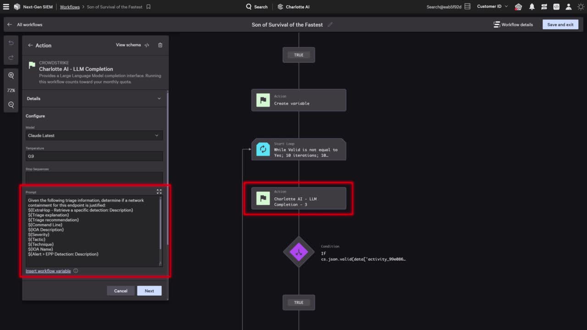Viewport: 587px width, 330px height.
Task: Click Save and exit
Action: [x=560, y=24]
